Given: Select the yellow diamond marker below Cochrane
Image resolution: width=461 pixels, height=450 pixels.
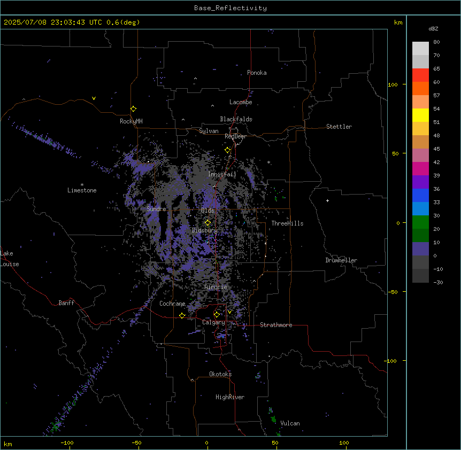Looking at the screenshot, I should click(182, 315).
